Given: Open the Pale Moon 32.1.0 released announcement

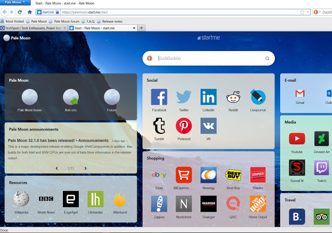Looking at the screenshot, I should [x=58, y=141].
